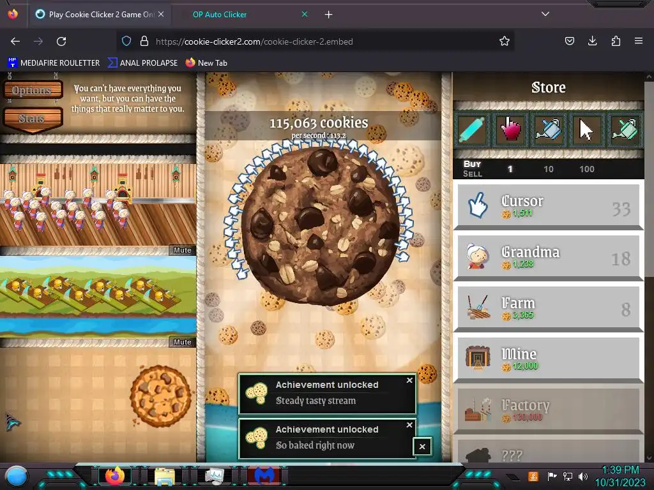Image resolution: width=654 pixels, height=490 pixels.
Task: Buy the rolling pin upgrade
Action: (472, 130)
